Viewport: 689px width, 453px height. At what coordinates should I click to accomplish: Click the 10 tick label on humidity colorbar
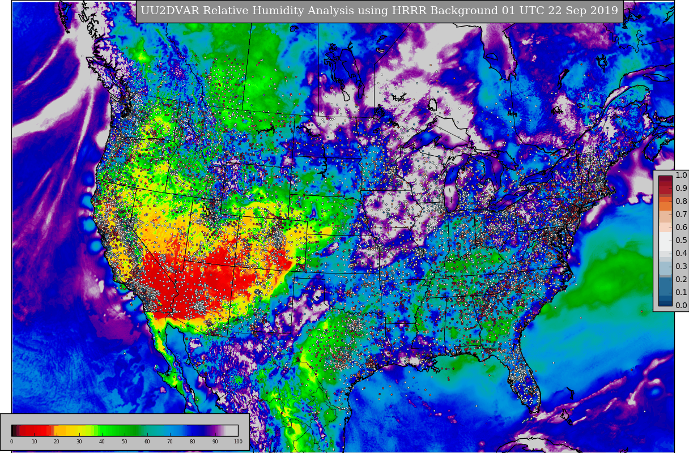[34, 442]
